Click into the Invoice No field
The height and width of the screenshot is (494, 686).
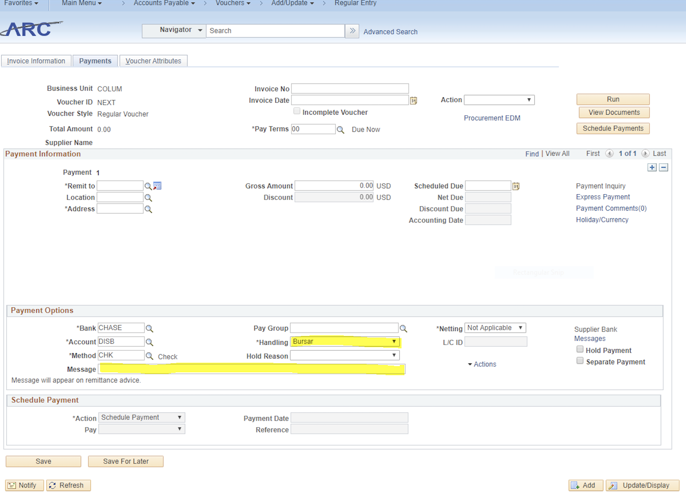tap(350, 89)
